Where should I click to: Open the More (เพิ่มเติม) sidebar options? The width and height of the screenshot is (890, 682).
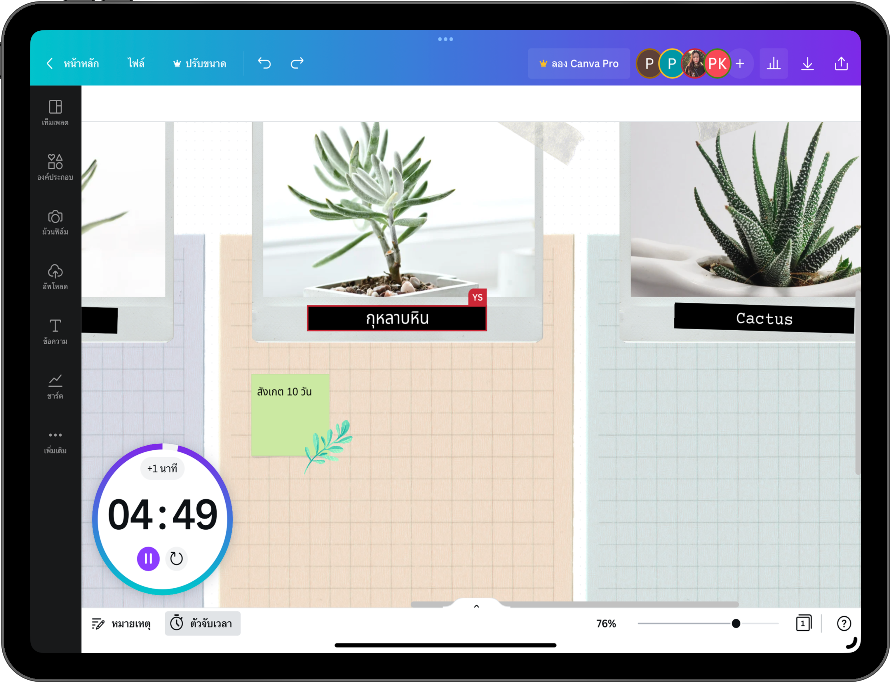coord(55,441)
